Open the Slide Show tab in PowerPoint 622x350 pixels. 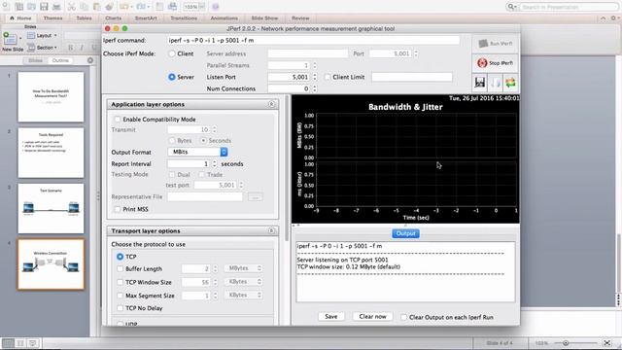(264, 18)
